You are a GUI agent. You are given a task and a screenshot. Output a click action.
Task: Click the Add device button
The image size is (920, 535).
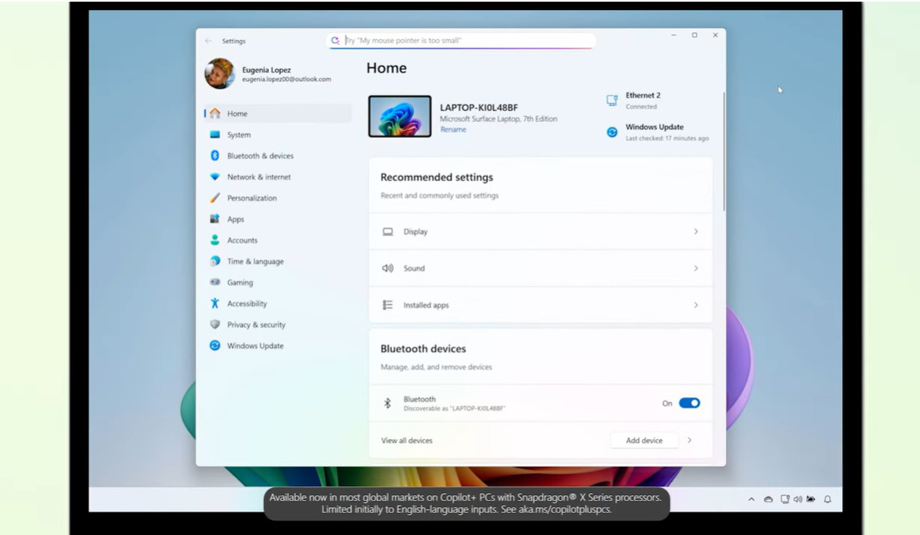point(643,441)
